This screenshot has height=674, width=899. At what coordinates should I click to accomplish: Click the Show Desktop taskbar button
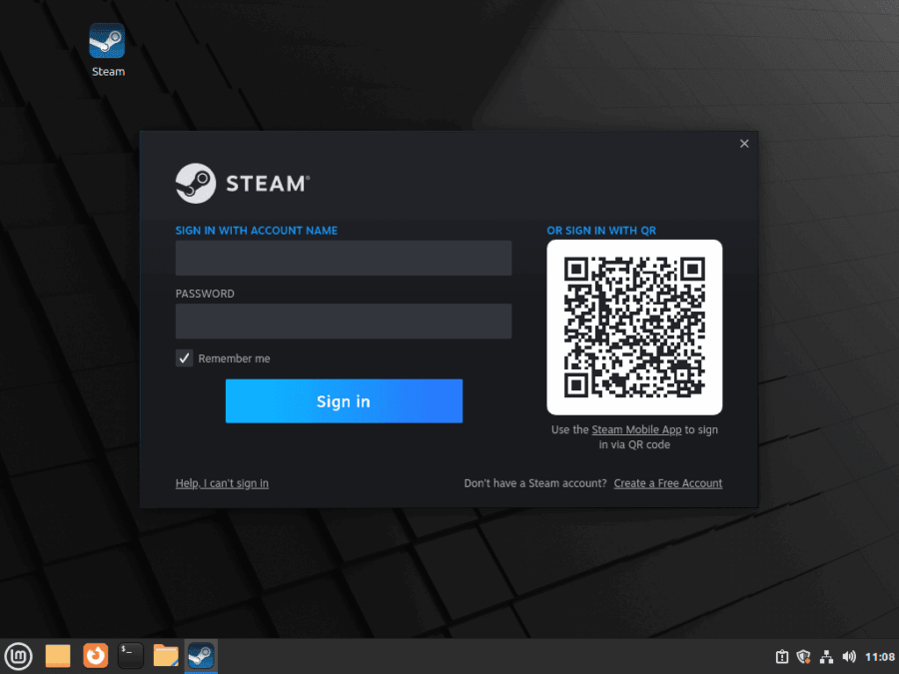[x=57, y=656]
